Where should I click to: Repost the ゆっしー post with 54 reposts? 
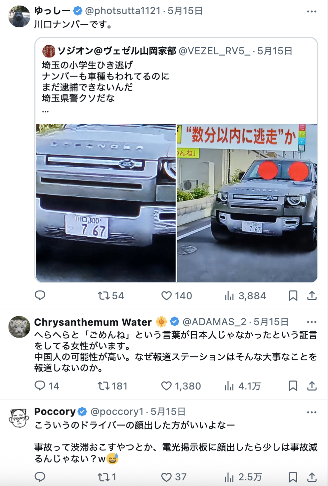pyautogui.click(x=111, y=296)
